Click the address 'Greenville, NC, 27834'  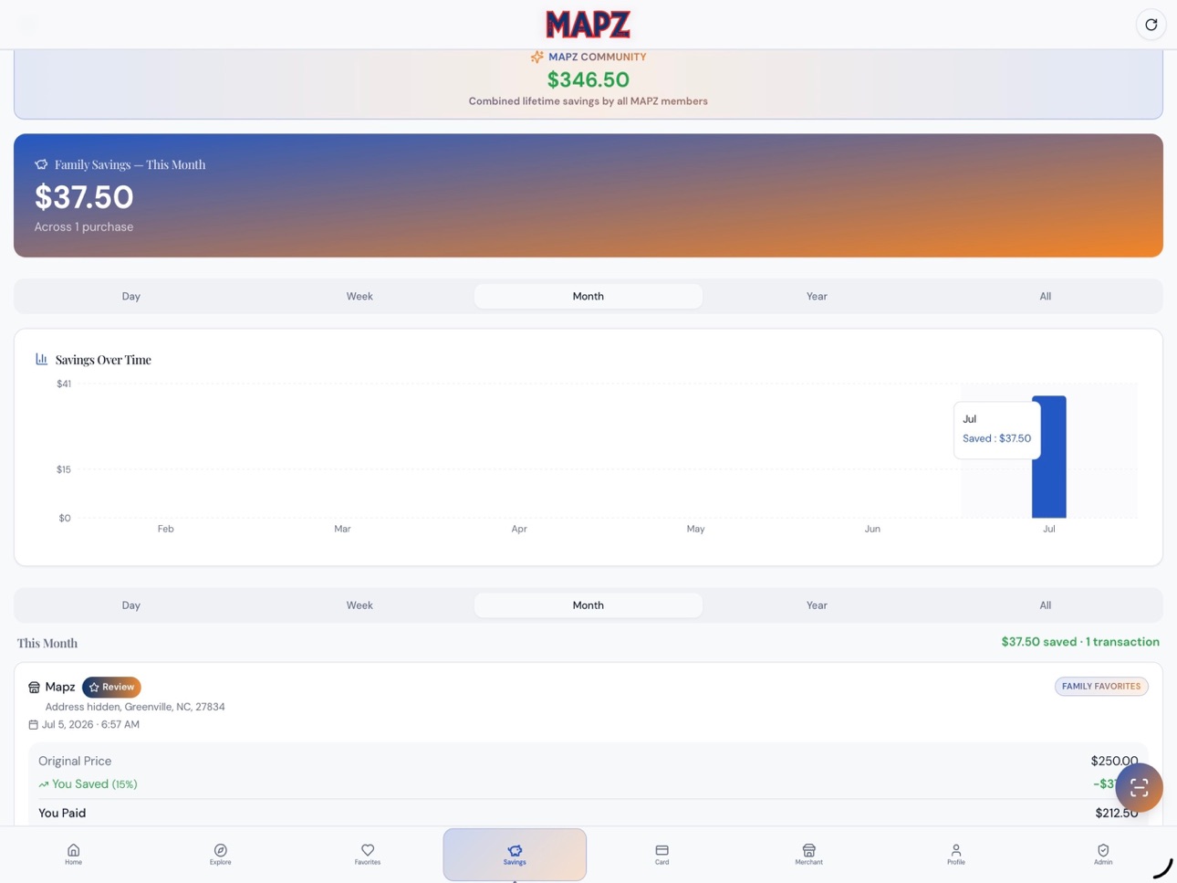point(174,707)
